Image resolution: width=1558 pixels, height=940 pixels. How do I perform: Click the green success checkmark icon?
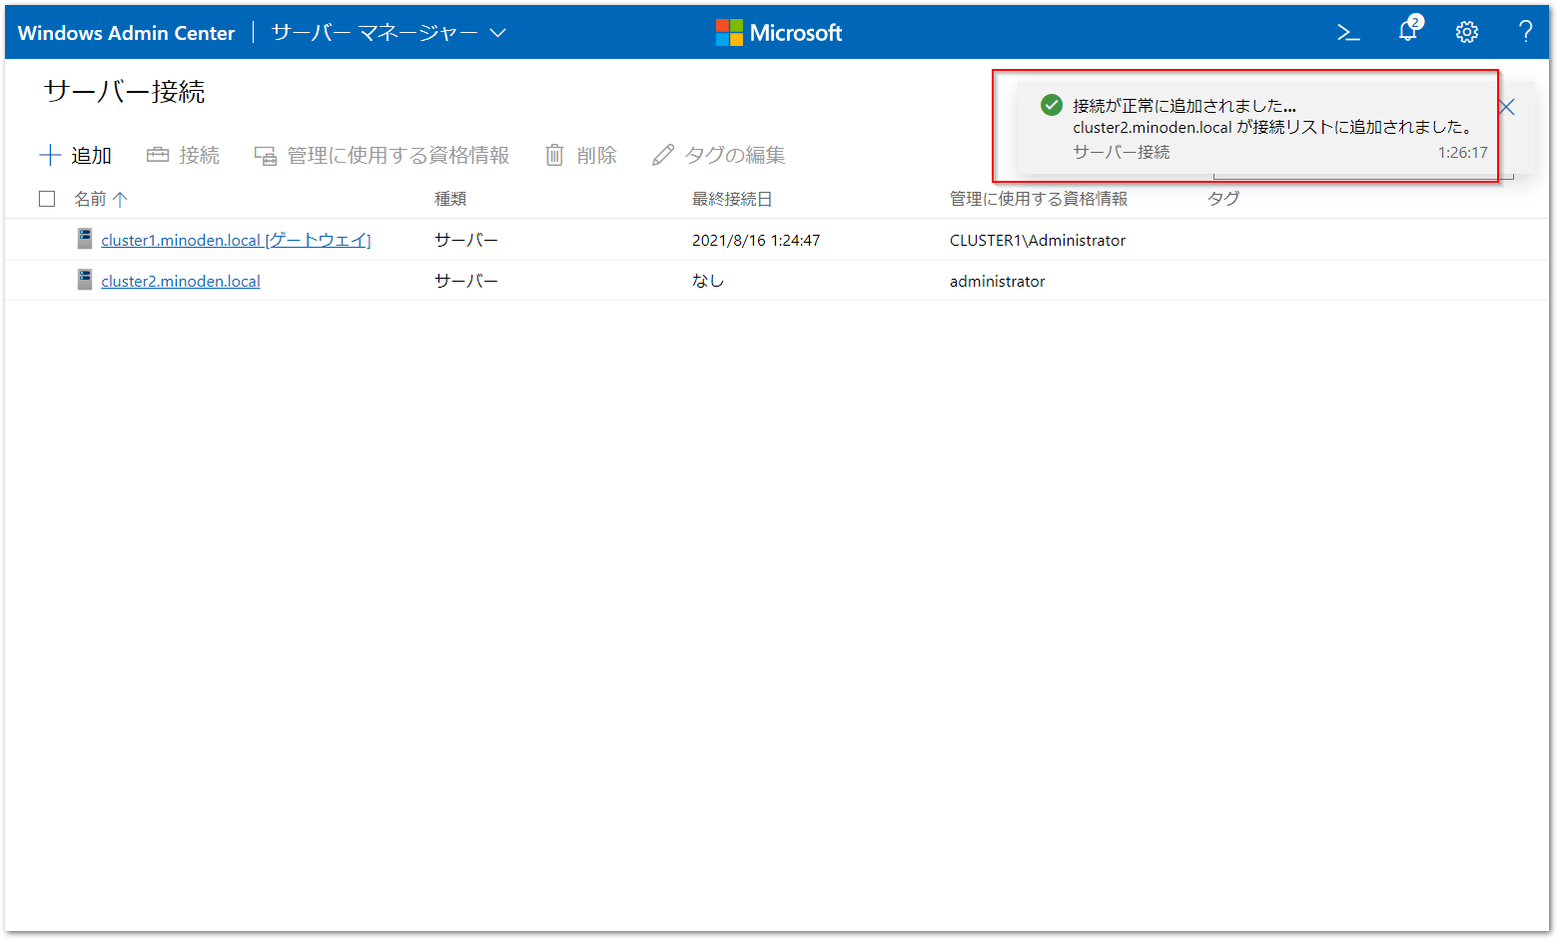coord(1051,105)
